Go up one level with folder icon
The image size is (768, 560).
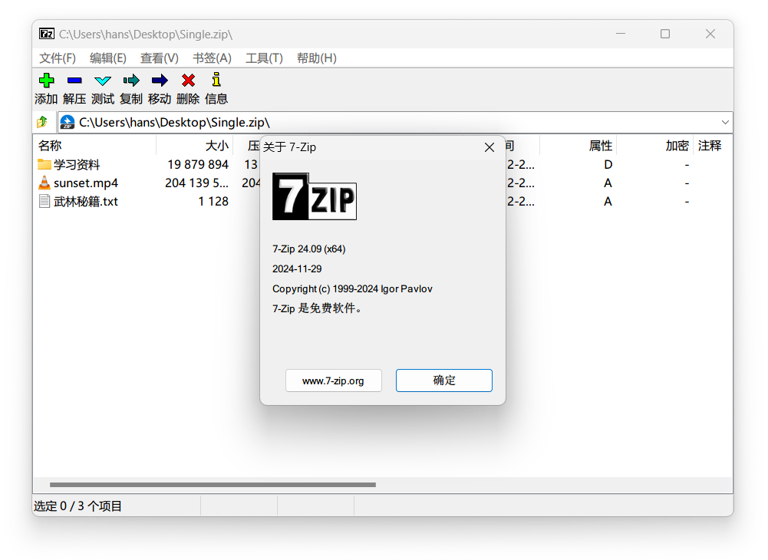(43, 122)
